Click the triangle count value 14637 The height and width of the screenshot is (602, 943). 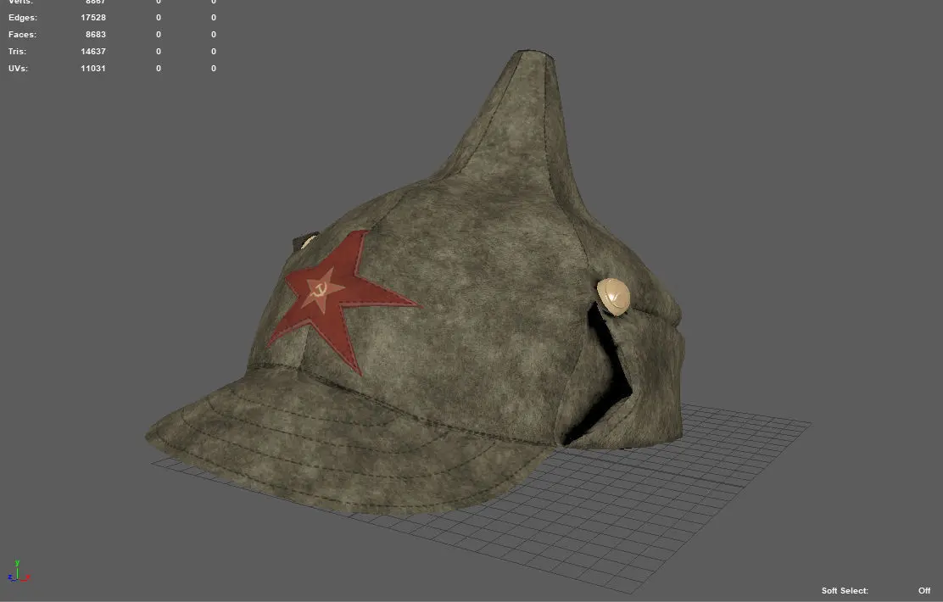point(93,51)
